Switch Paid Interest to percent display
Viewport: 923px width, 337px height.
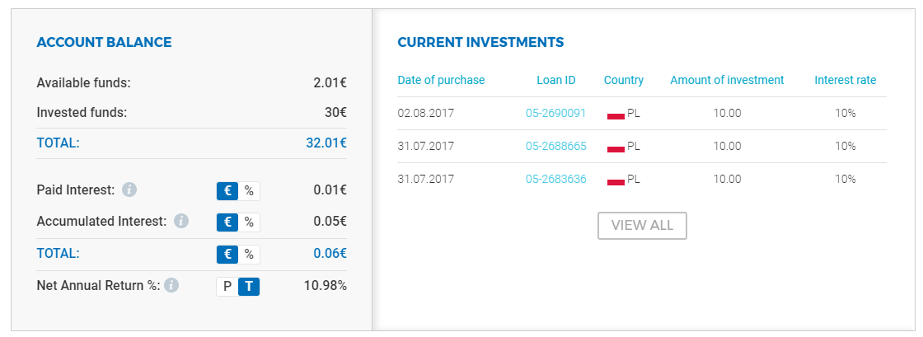point(249,190)
